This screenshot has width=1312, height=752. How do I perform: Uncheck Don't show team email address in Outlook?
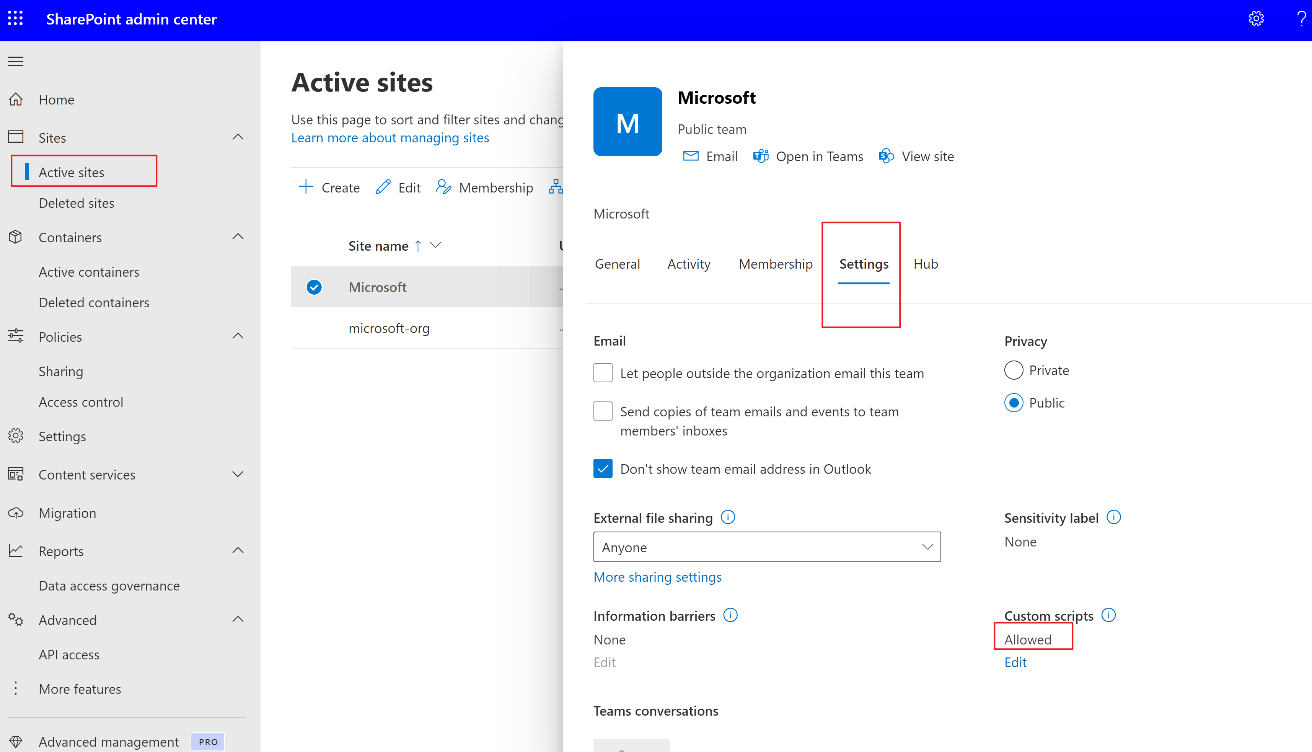pyautogui.click(x=603, y=468)
